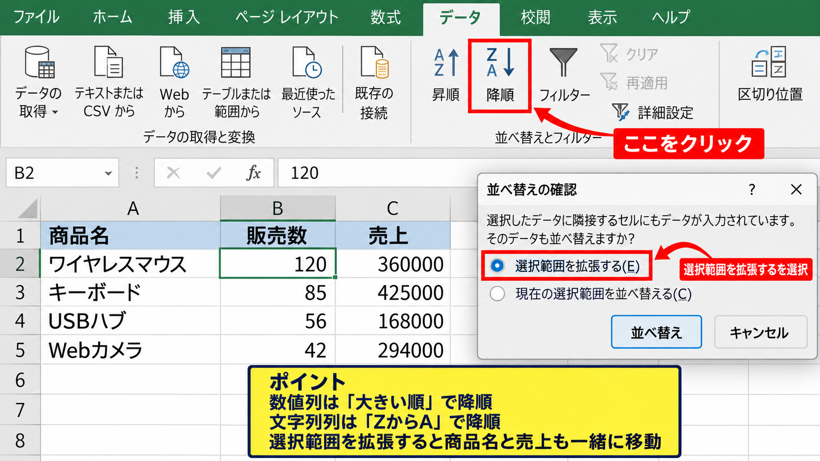Viewport: 820px width, 461px height.
Task: Click the 並べ替え button
Action: pos(656,332)
